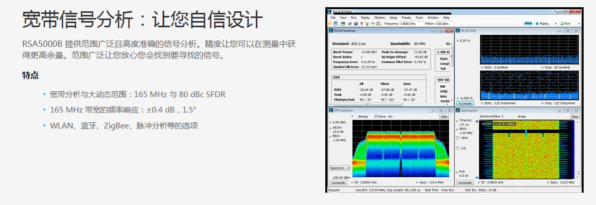Image resolution: width=596 pixels, height=205 pixels.
Task: Click the blue Replay circle icon
Action: pos(537,24)
